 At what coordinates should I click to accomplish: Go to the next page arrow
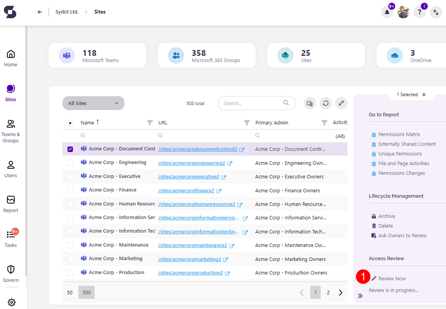coord(341,293)
